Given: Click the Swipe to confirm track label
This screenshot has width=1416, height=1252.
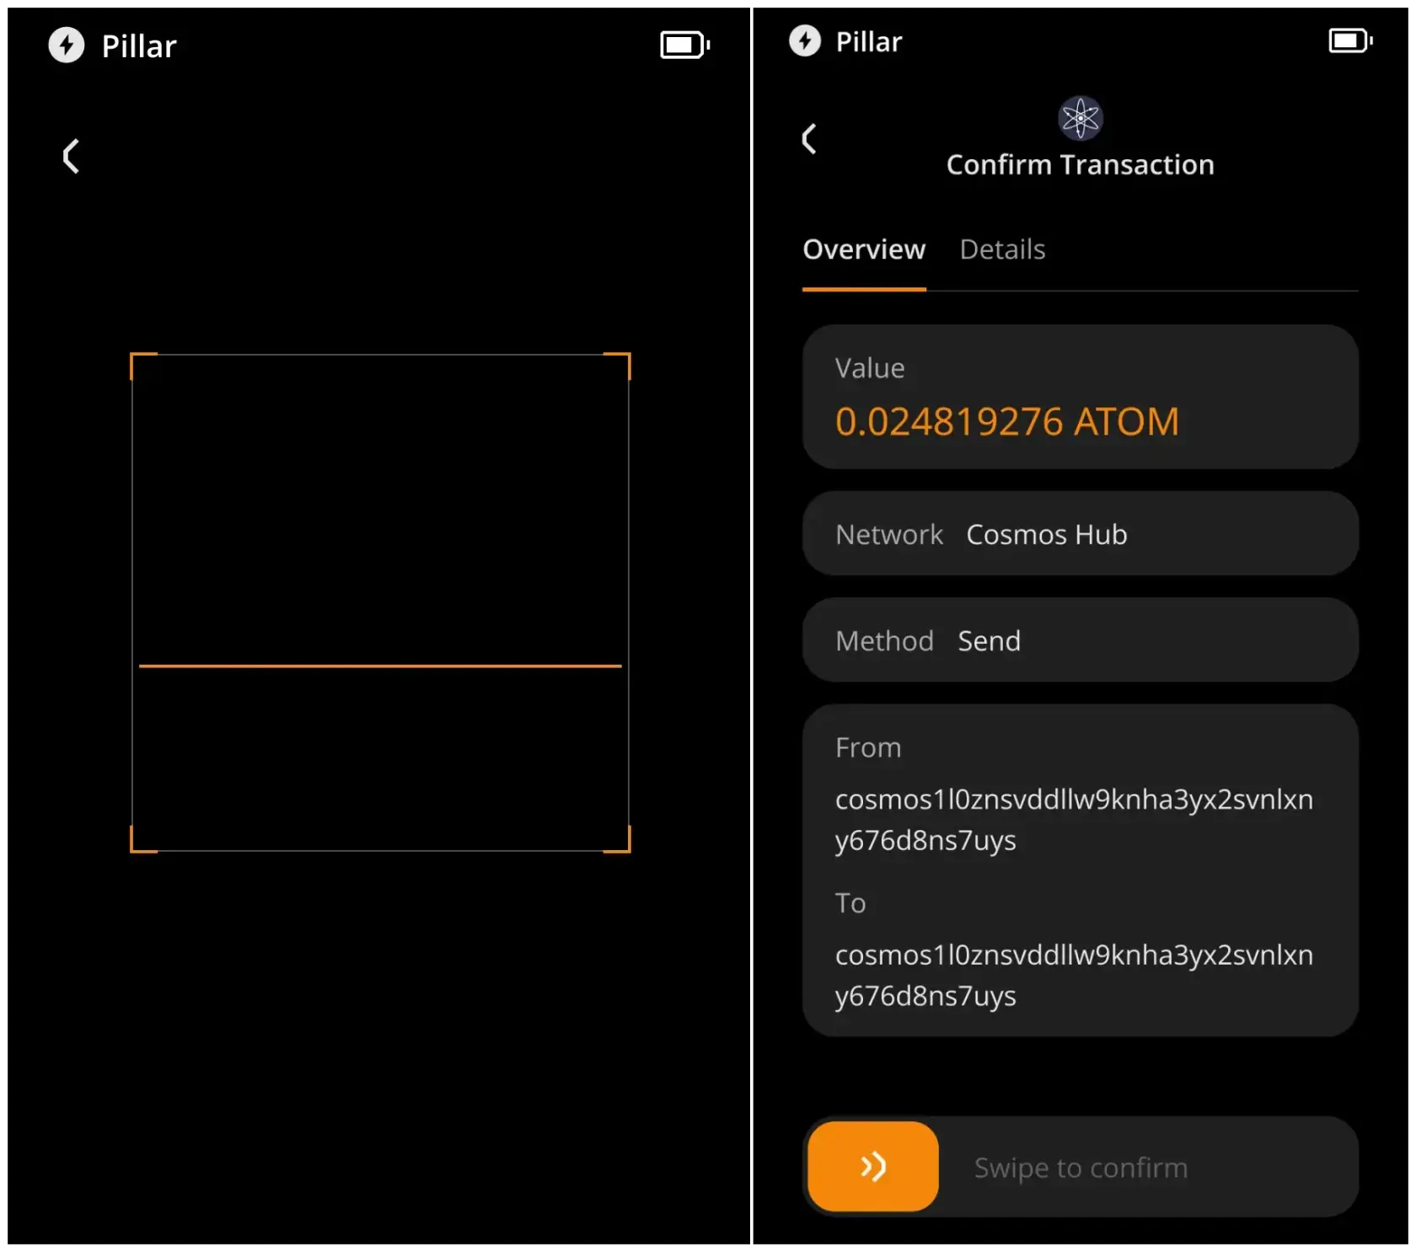Looking at the screenshot, I should pos(1081,1169).
